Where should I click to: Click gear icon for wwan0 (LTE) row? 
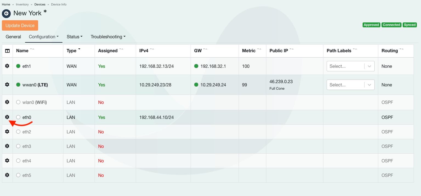7,84
